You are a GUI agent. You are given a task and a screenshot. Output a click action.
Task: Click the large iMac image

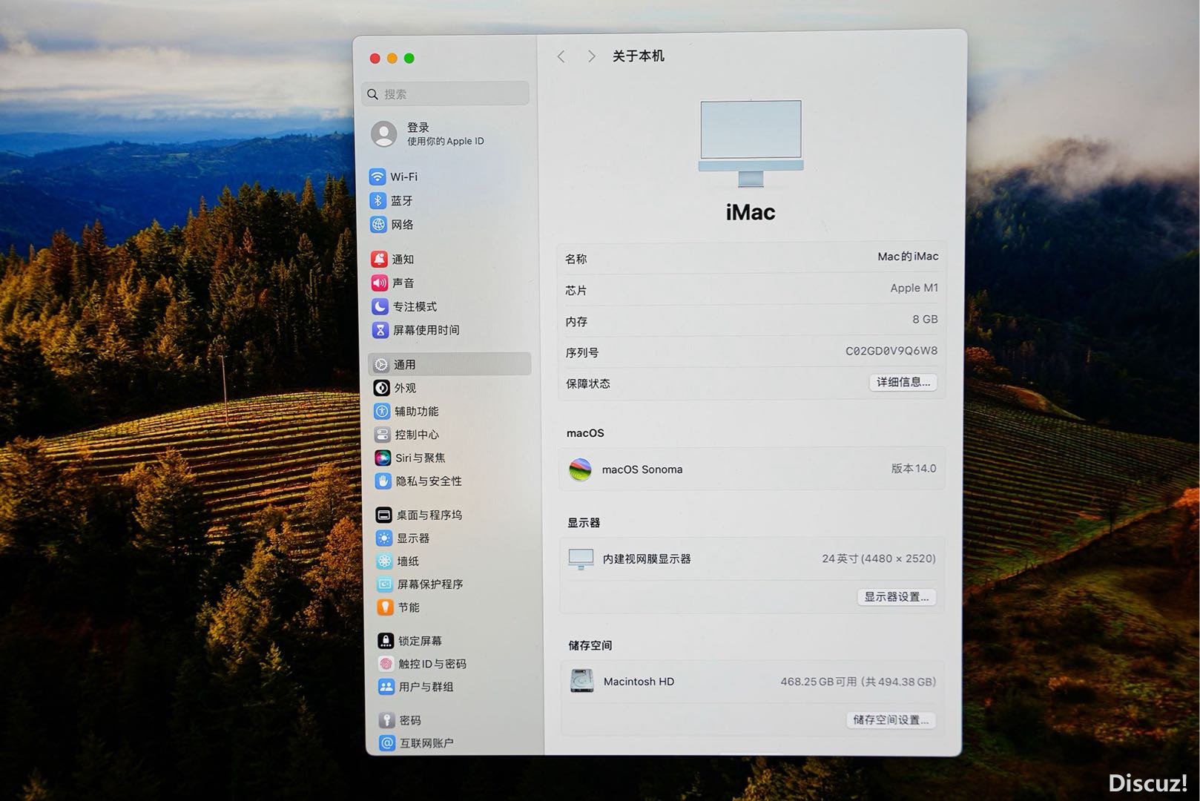751,143
